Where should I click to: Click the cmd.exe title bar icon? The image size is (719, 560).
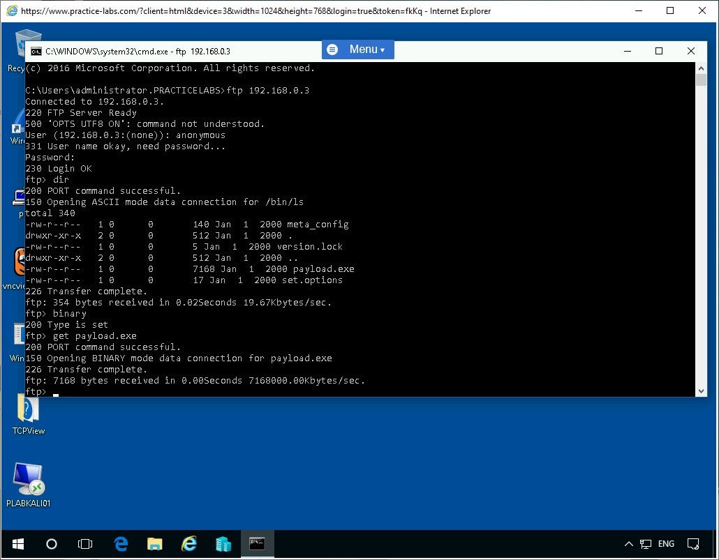(36, 52)
